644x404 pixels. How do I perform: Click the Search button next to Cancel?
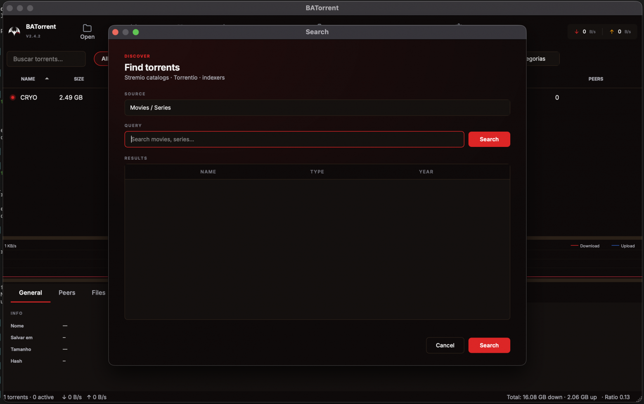(x=489, y=345)
